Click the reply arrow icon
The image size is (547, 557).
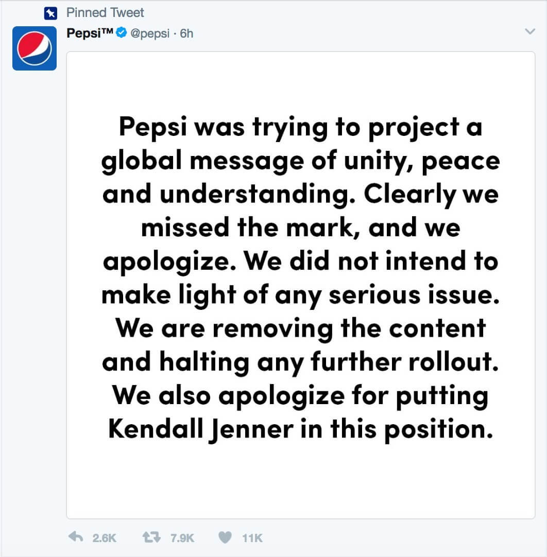(76, 537)
